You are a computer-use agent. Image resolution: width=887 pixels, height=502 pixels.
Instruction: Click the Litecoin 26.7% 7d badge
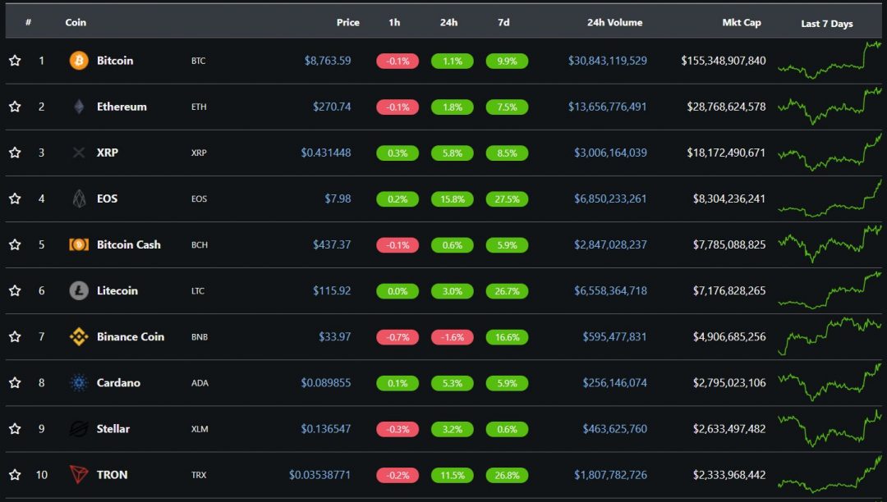pos(507,291)
